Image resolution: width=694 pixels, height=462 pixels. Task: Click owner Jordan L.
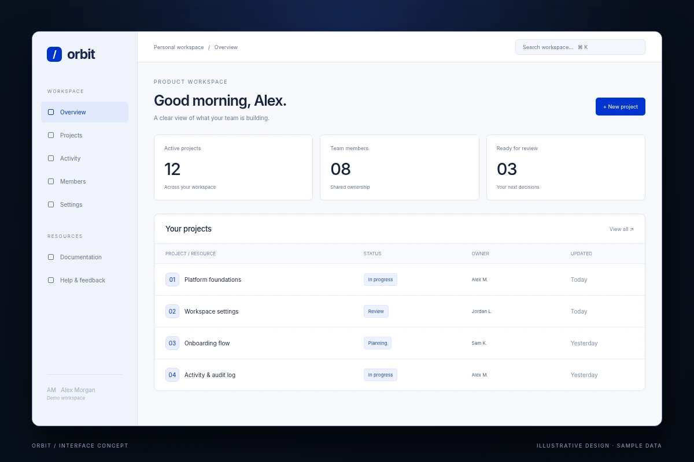[x=482, y=311]
